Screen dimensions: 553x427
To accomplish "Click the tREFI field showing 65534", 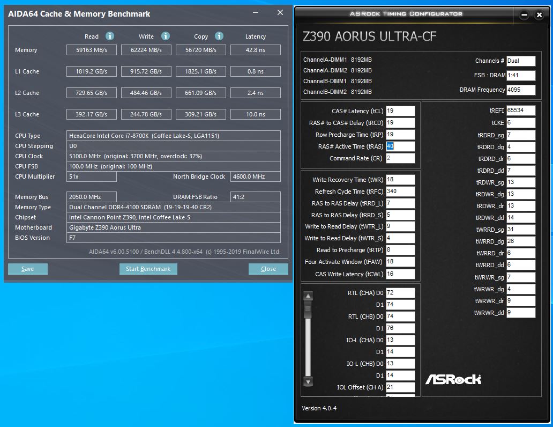I will coord(521,111).
